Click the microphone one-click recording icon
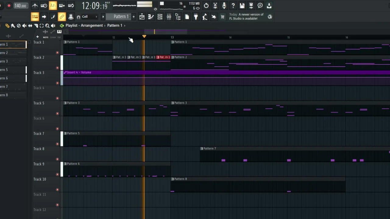 click(224, 5)
